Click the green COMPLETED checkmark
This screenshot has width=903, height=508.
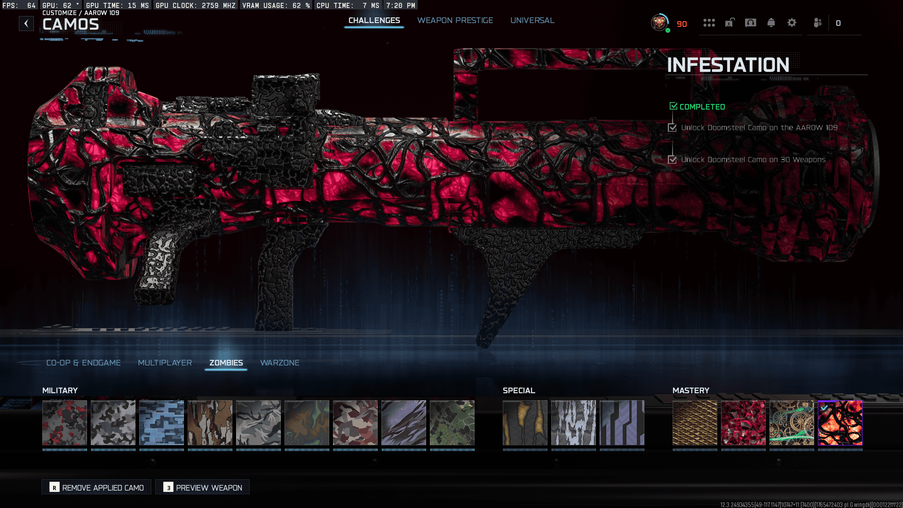pyautogui.click(x=673, y=106)
